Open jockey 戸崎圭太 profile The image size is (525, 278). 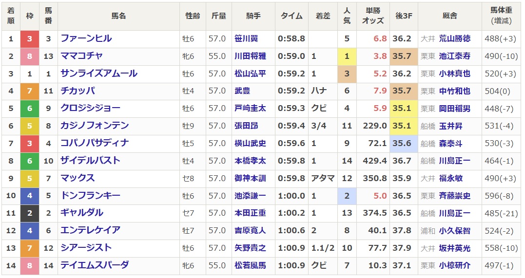[250, 109]
